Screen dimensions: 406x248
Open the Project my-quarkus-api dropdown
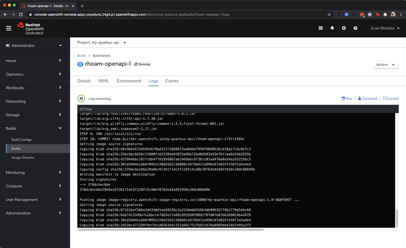(101, 42)
